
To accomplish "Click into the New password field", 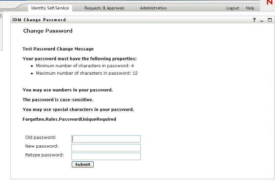I will tap(106, 148).
